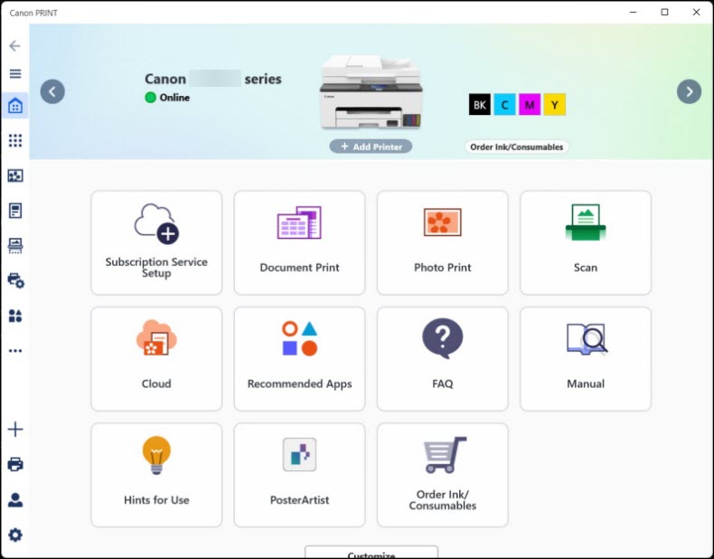This screenshot has width=714, height=559.
Task: Open Subscription Service Setup
Action: pyautogui.click(x=156, y=242)
